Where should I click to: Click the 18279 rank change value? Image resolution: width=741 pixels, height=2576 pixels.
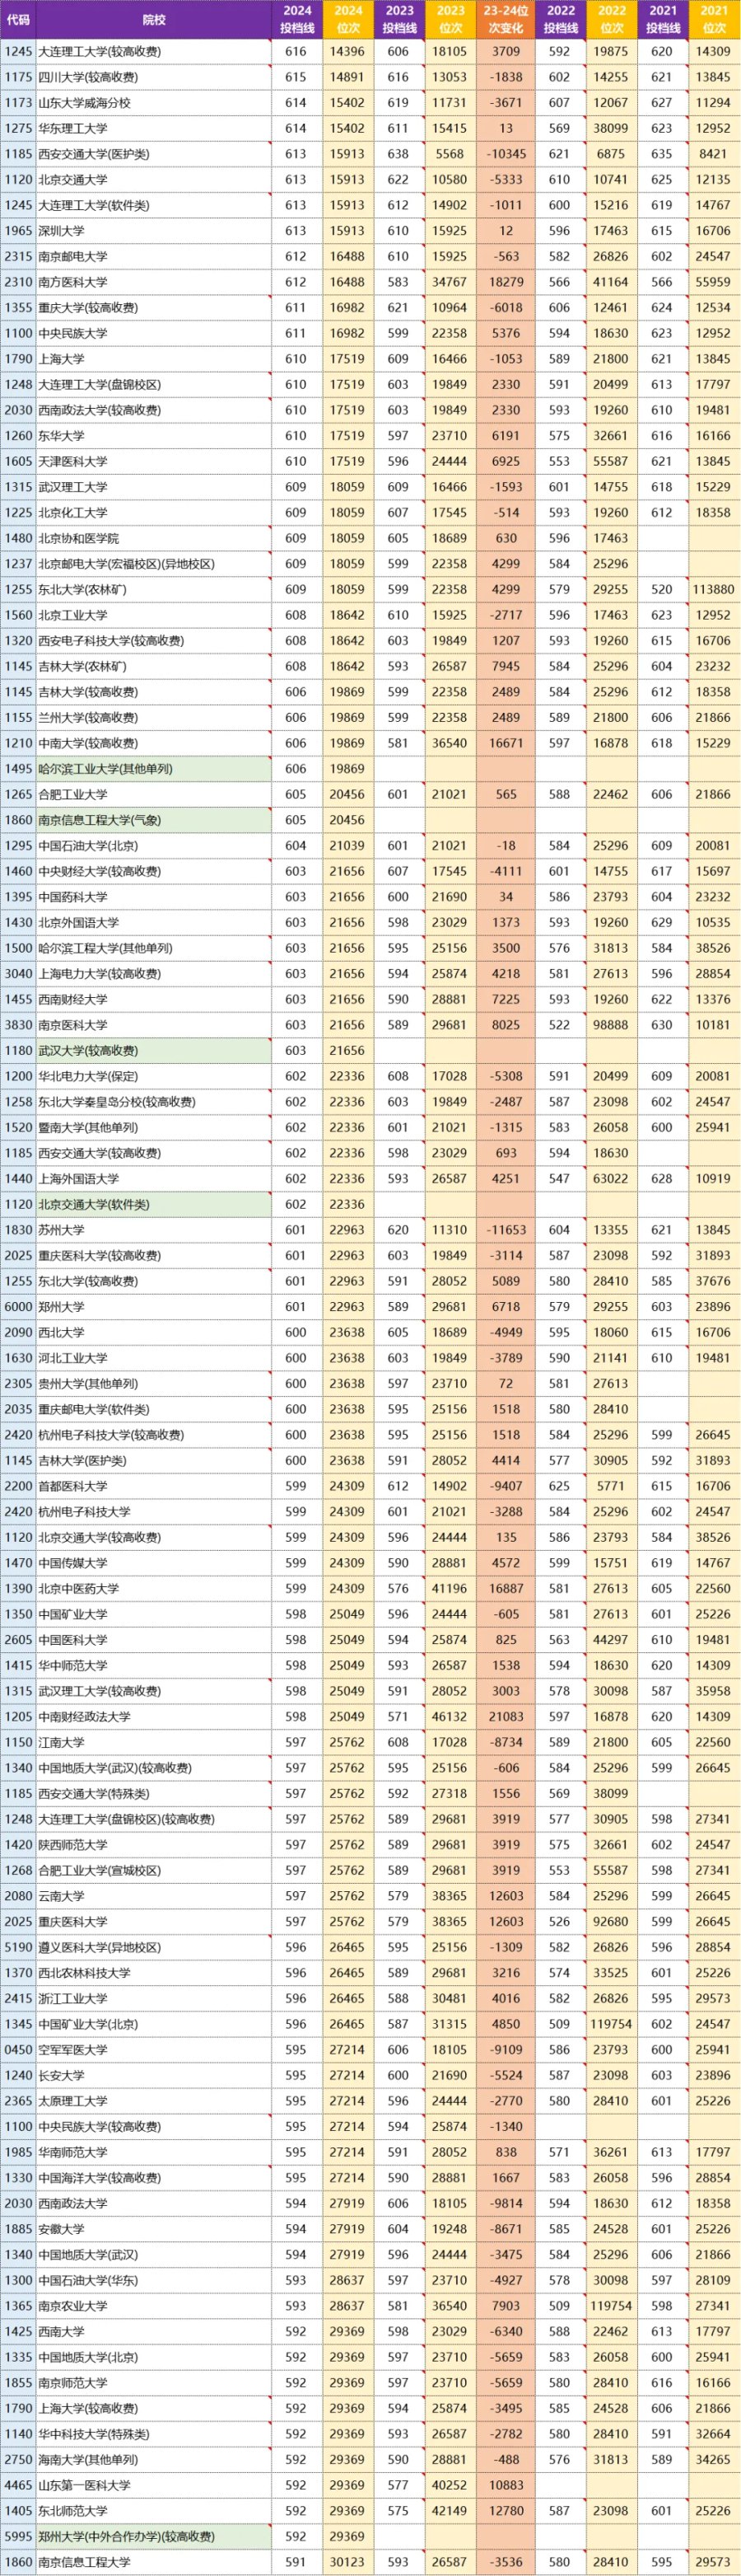tap(506, 282)
